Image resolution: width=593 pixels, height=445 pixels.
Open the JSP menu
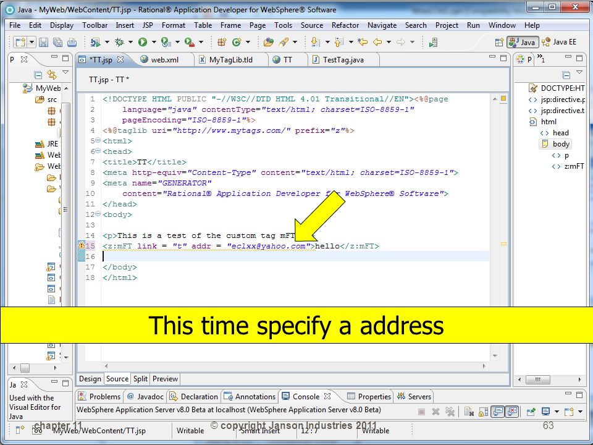[x=148, y=25]
